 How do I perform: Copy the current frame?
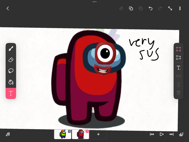pyautogui.click(x=131, y=8)
